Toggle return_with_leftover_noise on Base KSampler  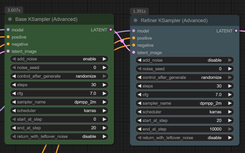[59, 136]
